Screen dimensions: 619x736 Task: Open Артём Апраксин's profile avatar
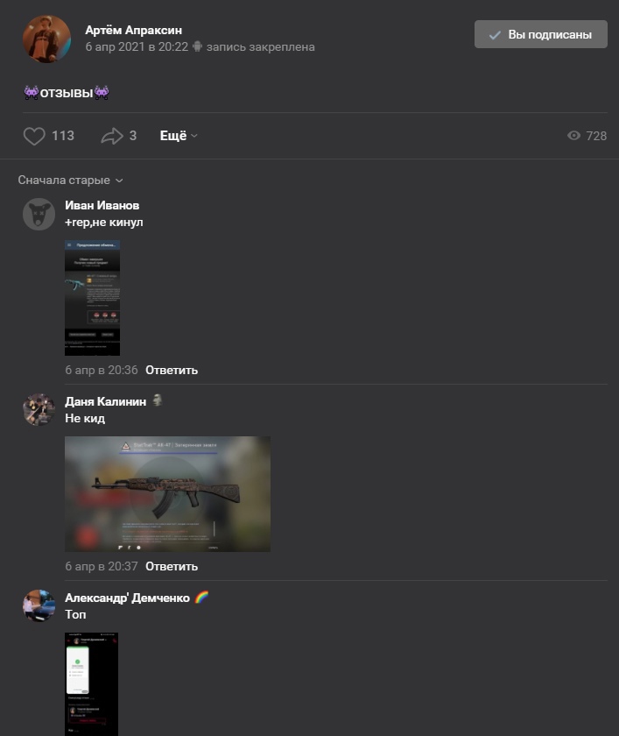point(47,39)
